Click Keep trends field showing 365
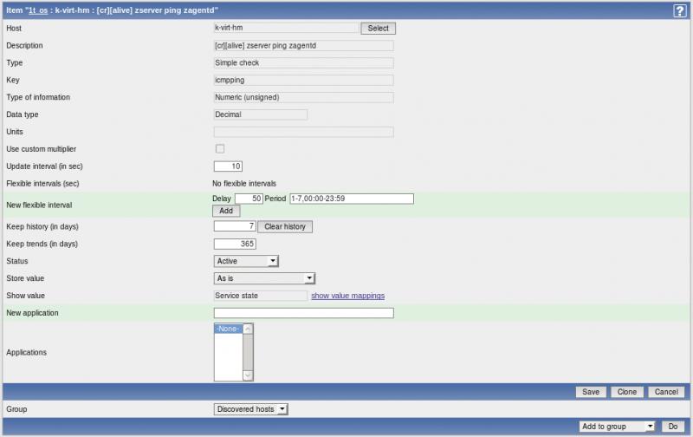The width and height of the screenshot is (693, 437). pyautogui.click(x=235, y=244)
